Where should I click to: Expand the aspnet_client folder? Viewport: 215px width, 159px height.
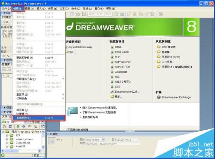point(7,139)
